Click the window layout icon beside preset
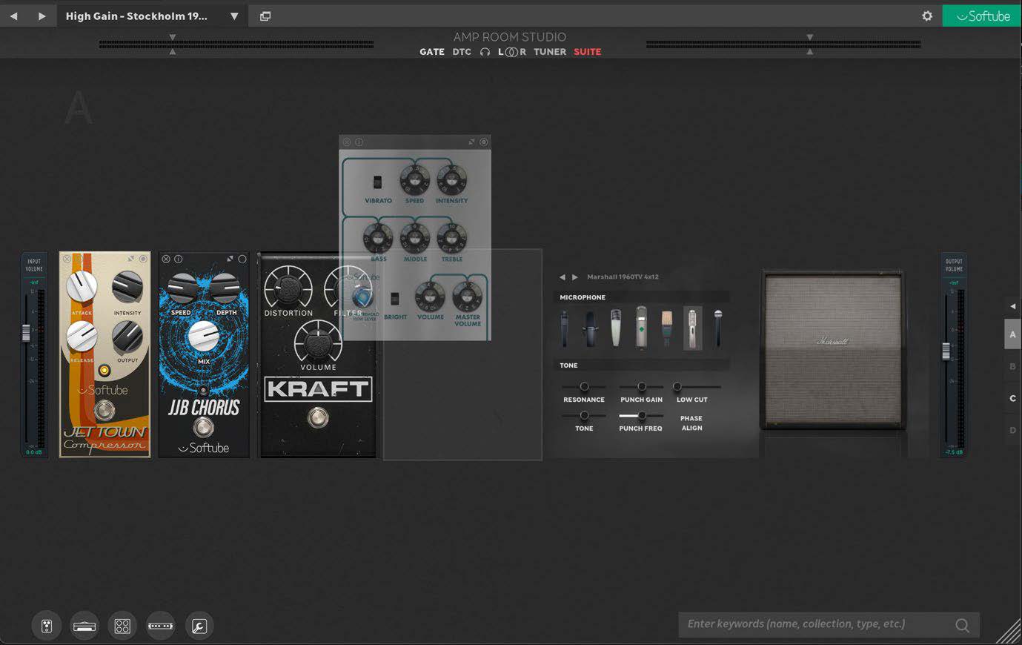Viewport: 1022px width, 645px height. pyautogui.click(x=265, y=16)
